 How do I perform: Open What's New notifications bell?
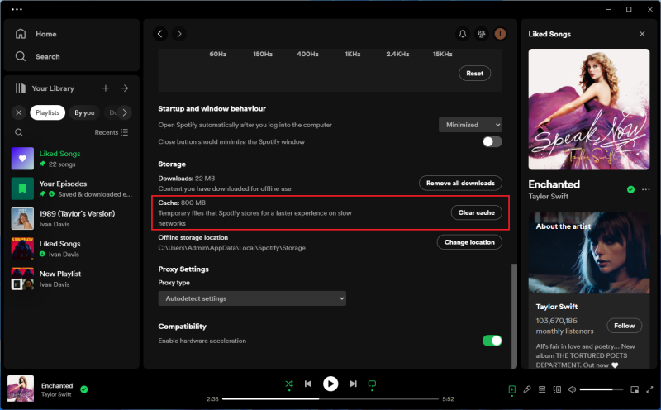463,34
